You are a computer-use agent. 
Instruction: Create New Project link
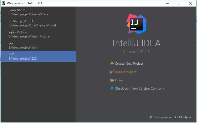129,64
